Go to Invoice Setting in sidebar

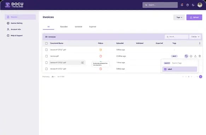tap(17, 23)
